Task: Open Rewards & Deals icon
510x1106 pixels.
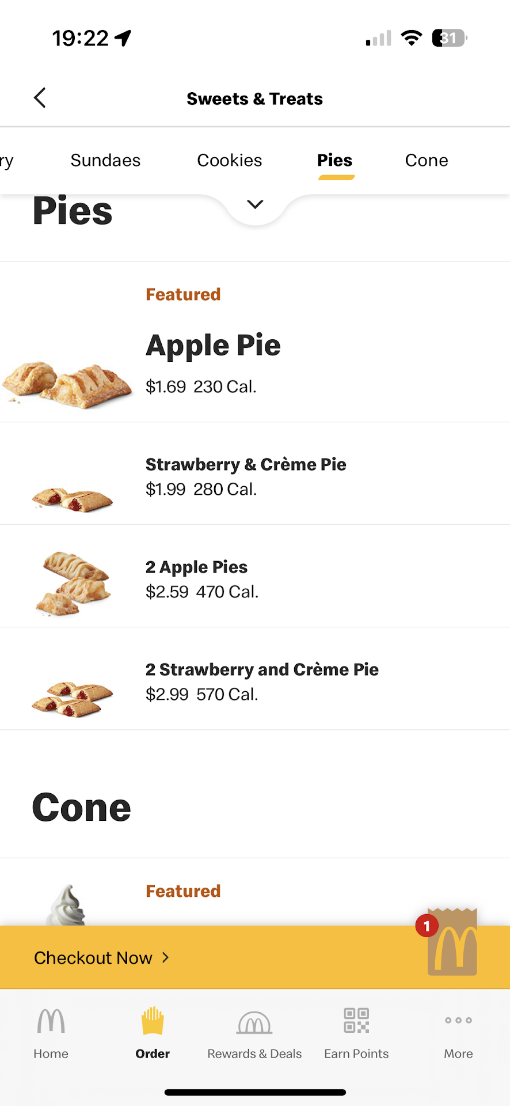Action: click(x=254, y=1023)
